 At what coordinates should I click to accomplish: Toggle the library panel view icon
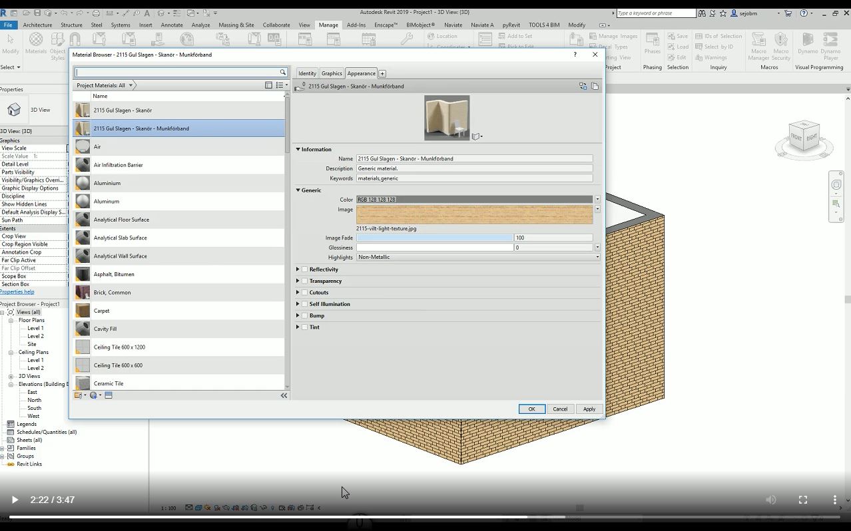click(268, 85)
